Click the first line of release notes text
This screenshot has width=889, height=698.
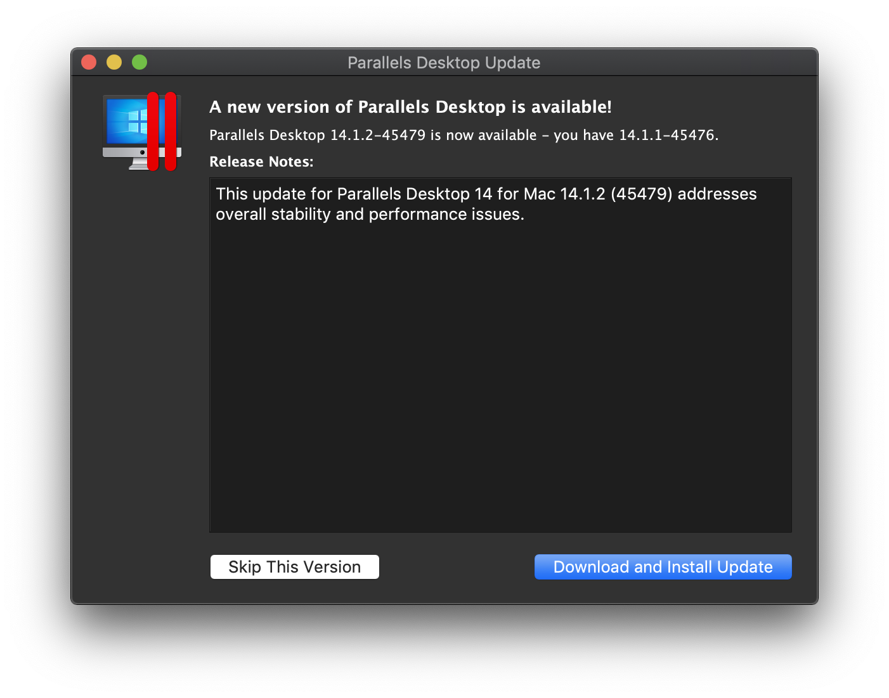[486, 194]
